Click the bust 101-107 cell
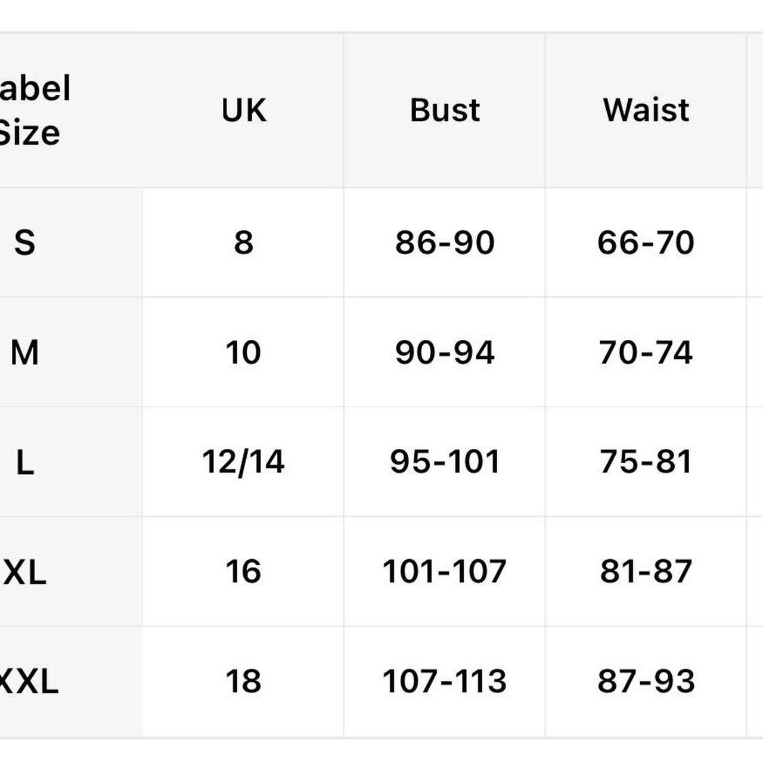Viewport: 763px width, 763px height. coord(445,572)
